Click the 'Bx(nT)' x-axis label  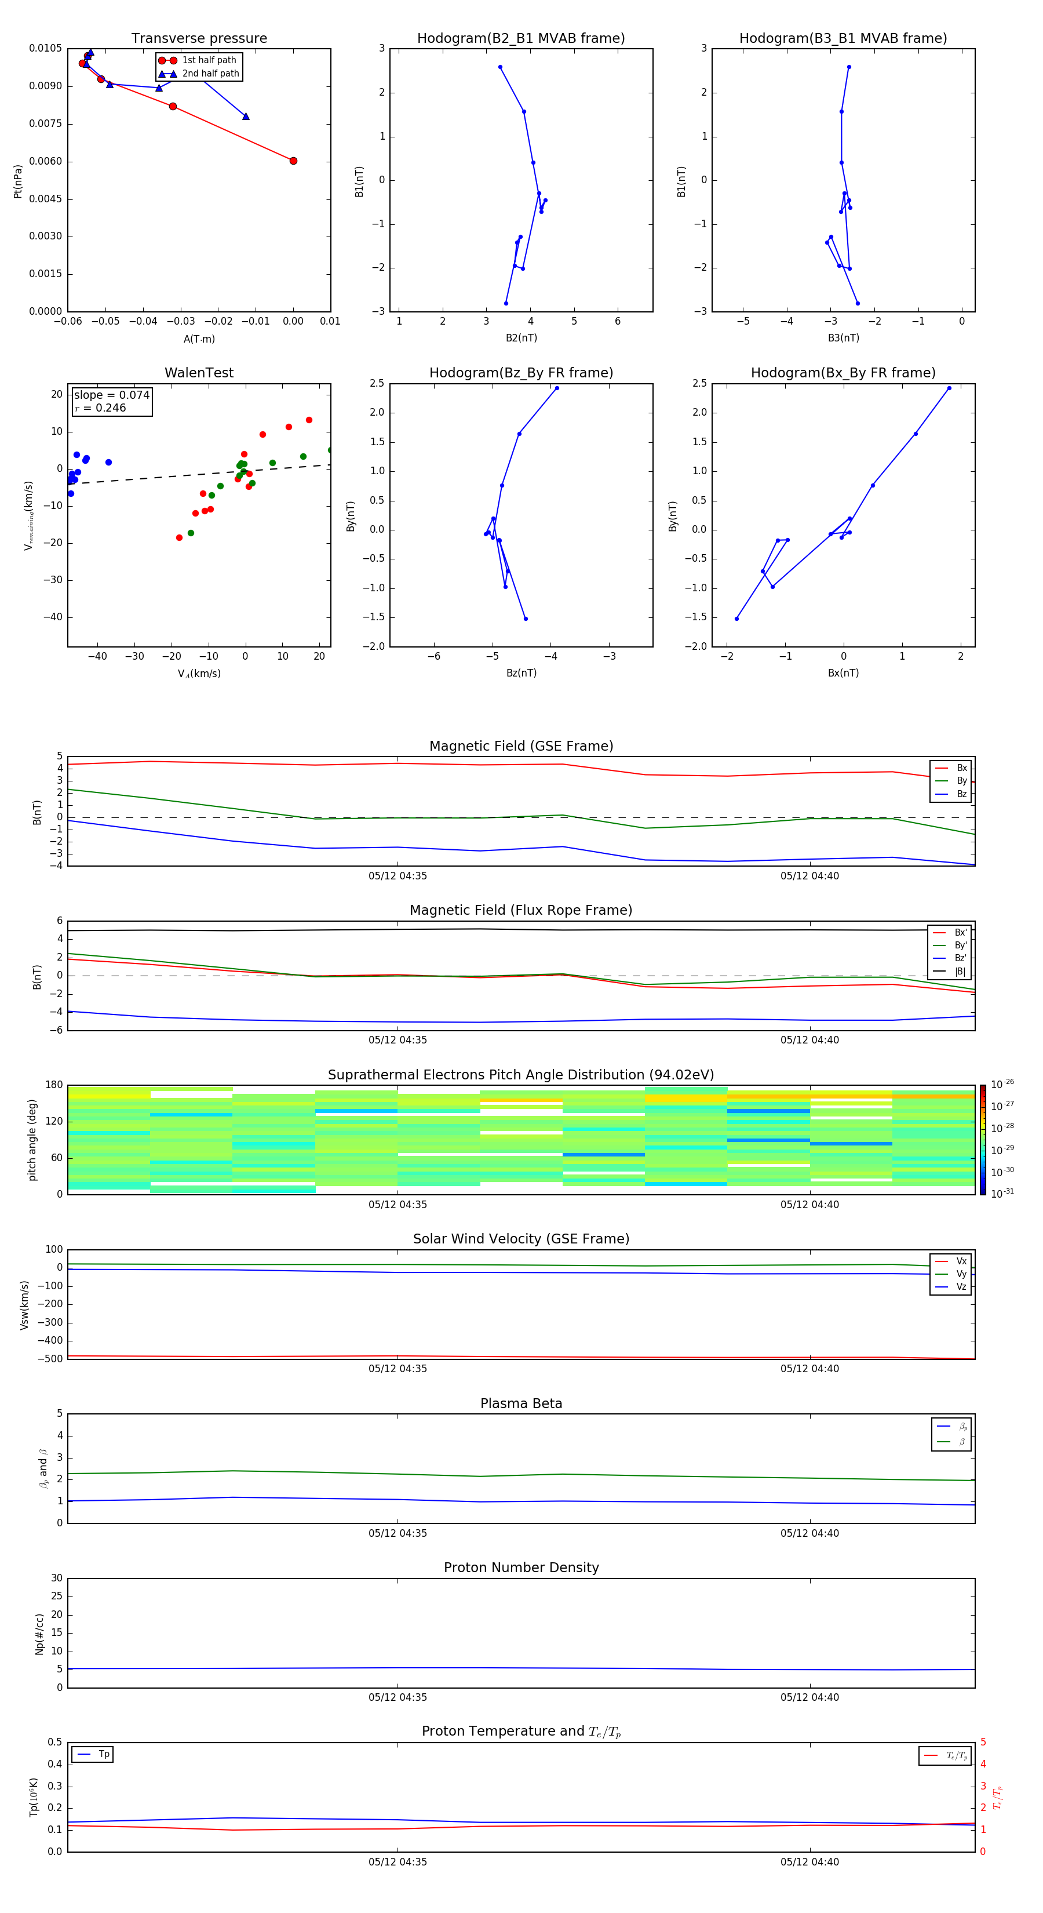coord(843,673)
